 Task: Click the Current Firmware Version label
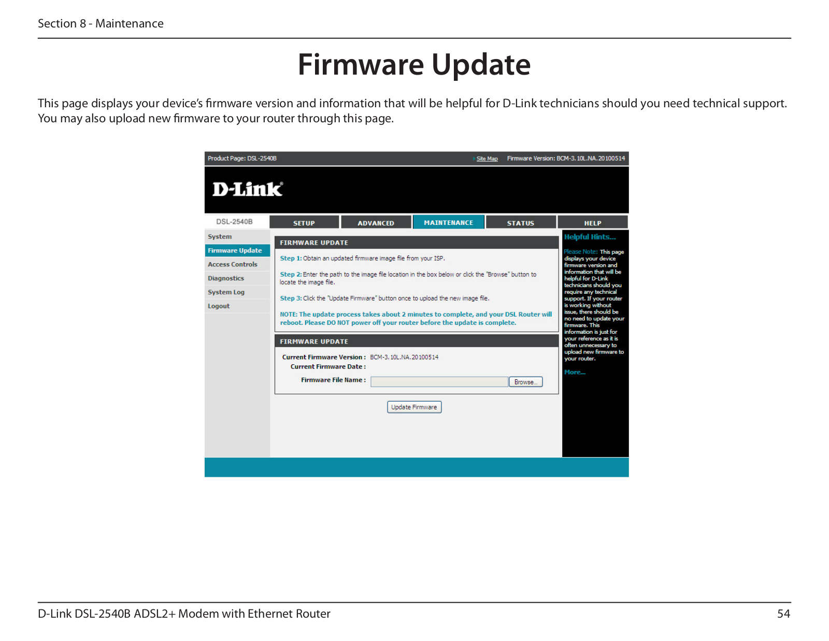(324, 357)
